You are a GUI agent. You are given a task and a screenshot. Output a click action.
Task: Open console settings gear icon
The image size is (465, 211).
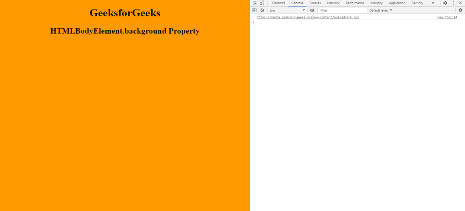(460, 10)
